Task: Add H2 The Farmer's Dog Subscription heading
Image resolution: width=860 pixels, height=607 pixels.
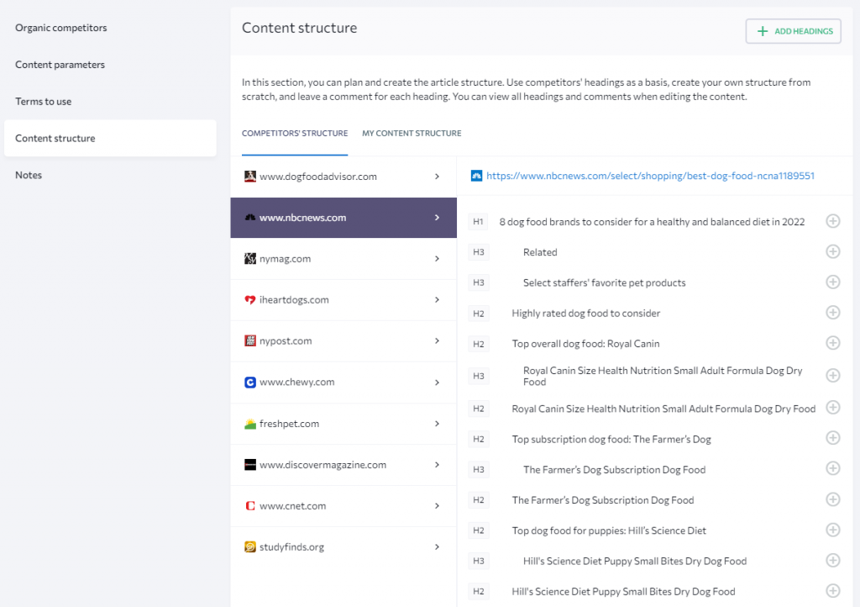Action: click(832, 499)
